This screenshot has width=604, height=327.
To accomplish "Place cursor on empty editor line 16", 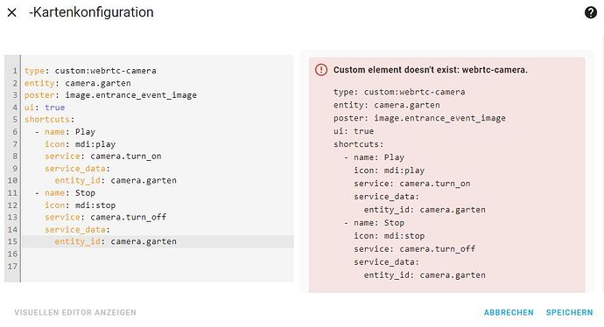I will (158, 254).
